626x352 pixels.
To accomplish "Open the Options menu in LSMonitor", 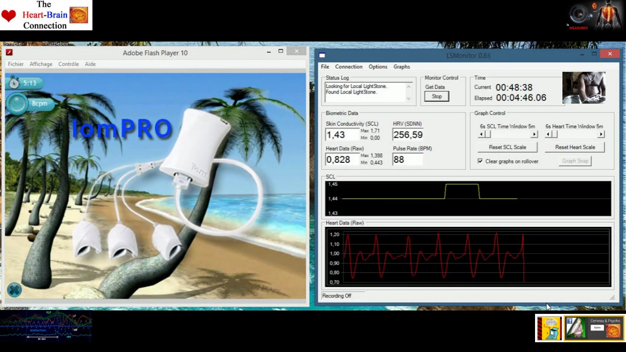I will (x=378, y=67).
